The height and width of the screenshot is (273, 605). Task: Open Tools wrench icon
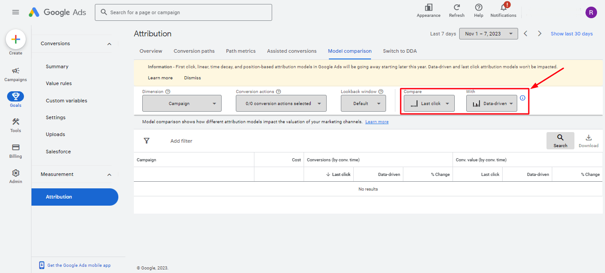[x=16, y=122]
